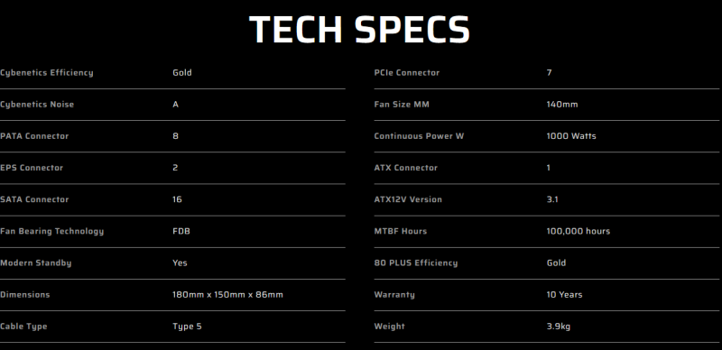Viewport: 722px width, 350px height.
Task: Click the Modern Standby label
Action: pos(35,263)
